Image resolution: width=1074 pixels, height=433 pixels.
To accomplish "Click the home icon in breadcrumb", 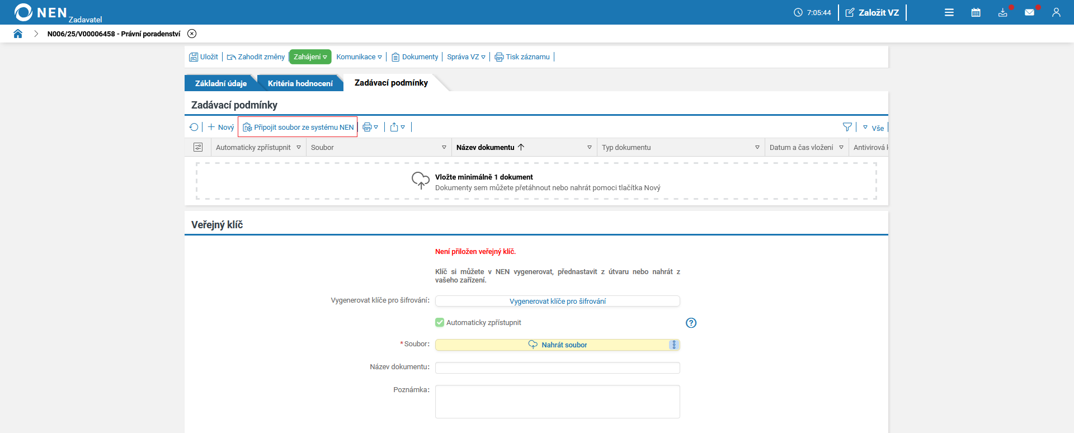I will [x=18, y=34].
